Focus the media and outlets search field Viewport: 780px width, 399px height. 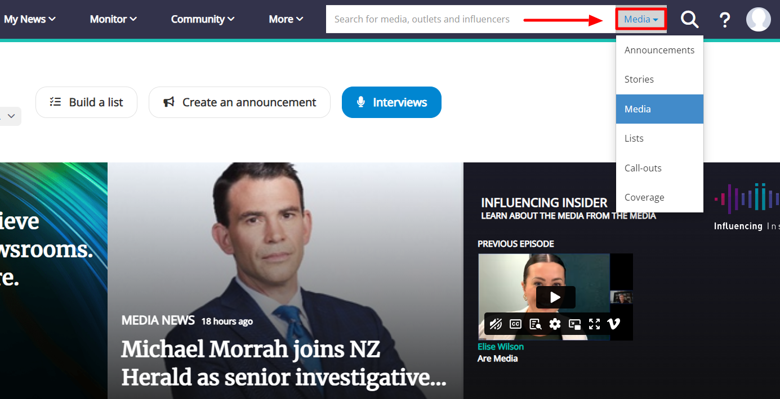click(x=470, y=19)
